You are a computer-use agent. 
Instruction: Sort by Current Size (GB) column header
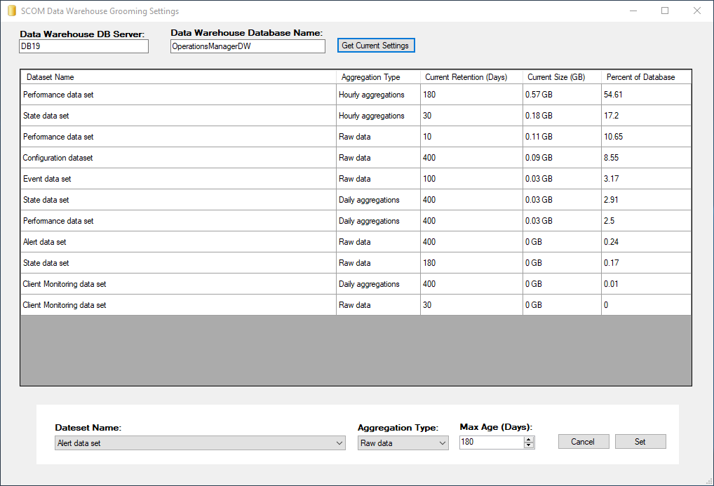pos(562,77)
